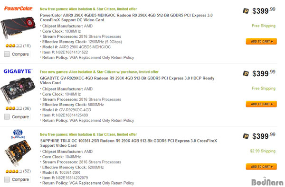
Task: Add the PowerColor R9 290X to cart
Action: 261,41
